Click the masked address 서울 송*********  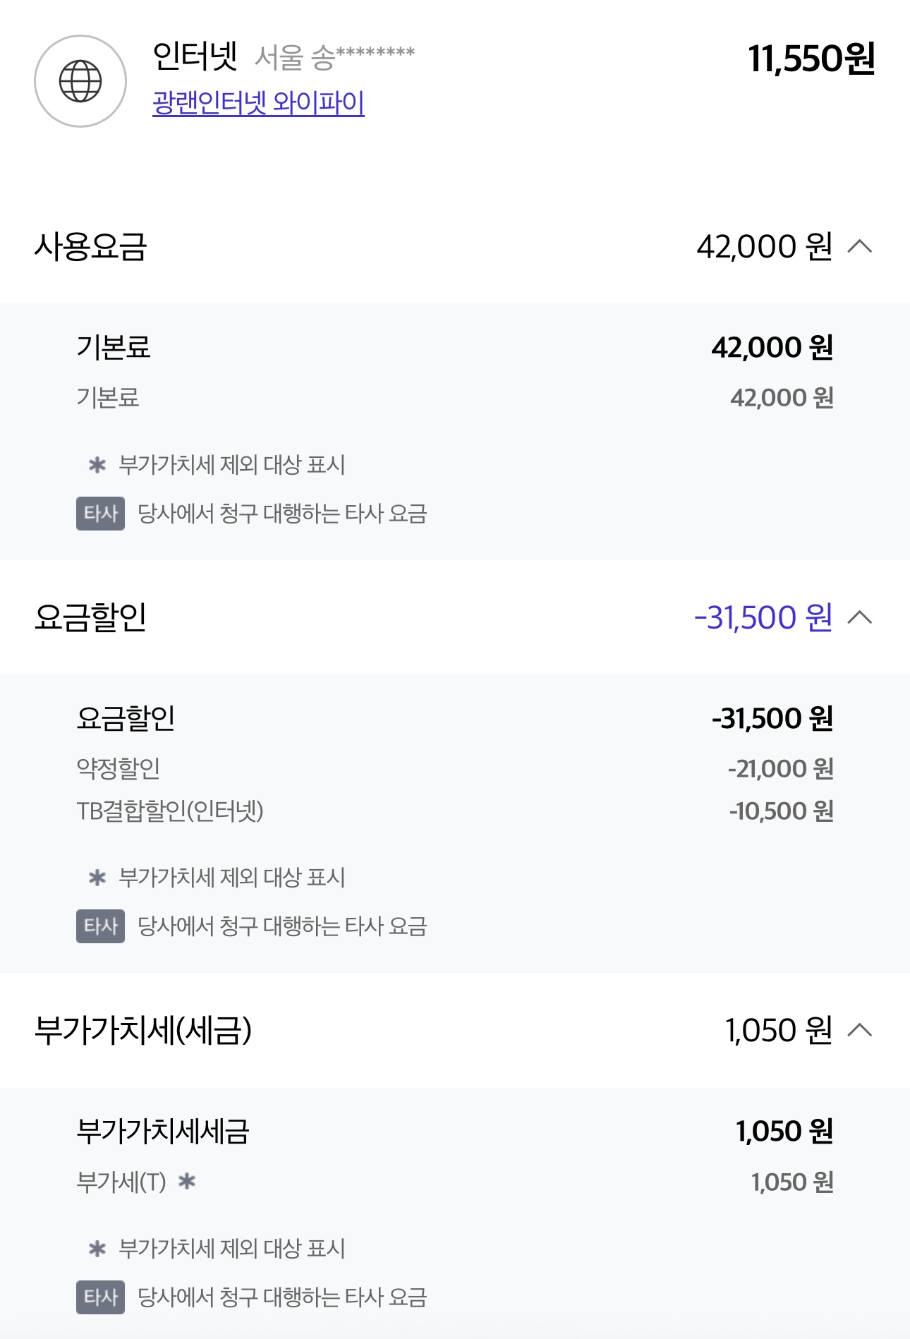334,57
